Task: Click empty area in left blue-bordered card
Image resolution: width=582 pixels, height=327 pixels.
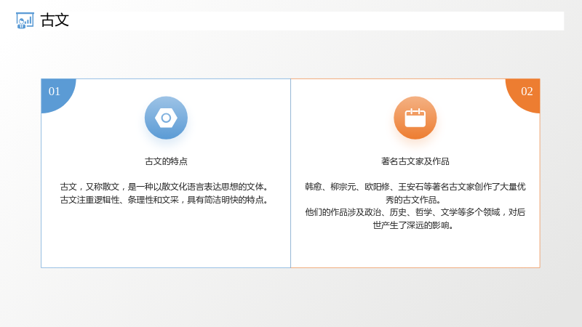Action: 166,238
